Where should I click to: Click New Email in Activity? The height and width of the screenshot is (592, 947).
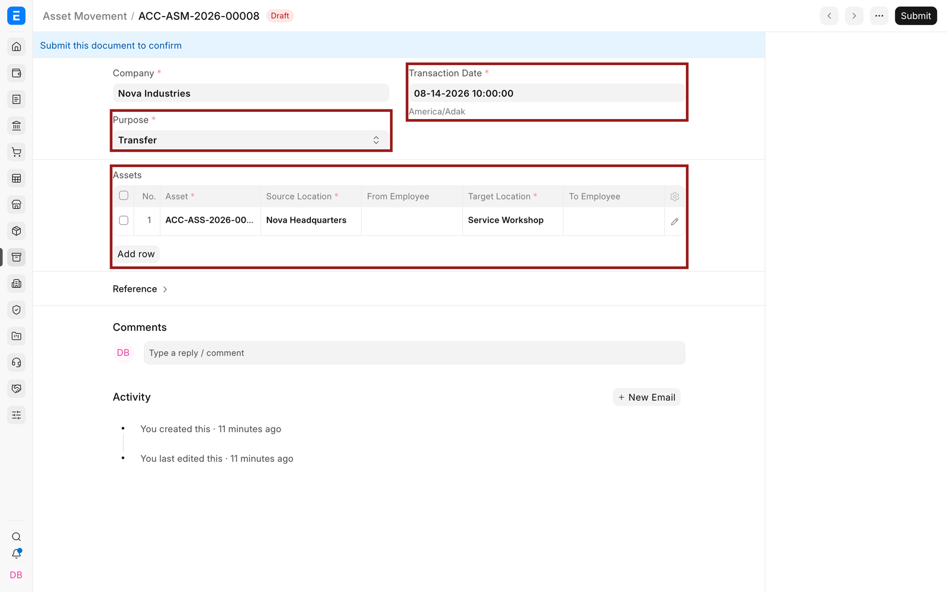pyautogui.click(x=647, y=397)
